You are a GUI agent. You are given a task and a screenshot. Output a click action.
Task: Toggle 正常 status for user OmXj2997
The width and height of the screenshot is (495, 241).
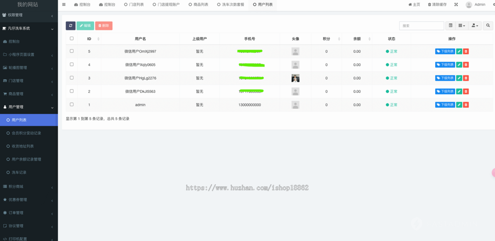391,51
